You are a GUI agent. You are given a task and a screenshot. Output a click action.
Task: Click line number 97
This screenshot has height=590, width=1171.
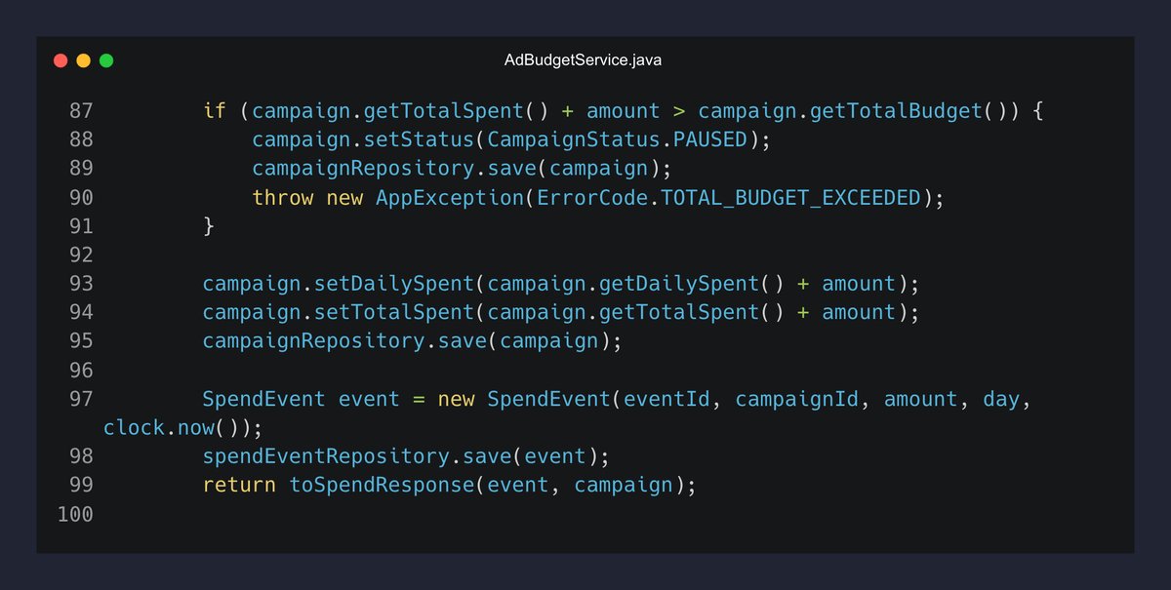point(81,398)
